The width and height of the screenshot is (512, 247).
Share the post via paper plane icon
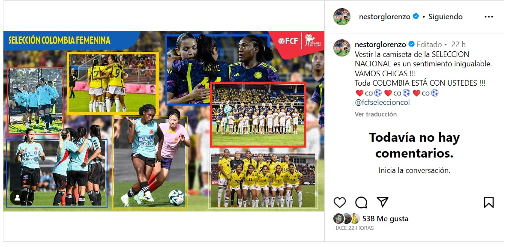[x=382, y=202]
